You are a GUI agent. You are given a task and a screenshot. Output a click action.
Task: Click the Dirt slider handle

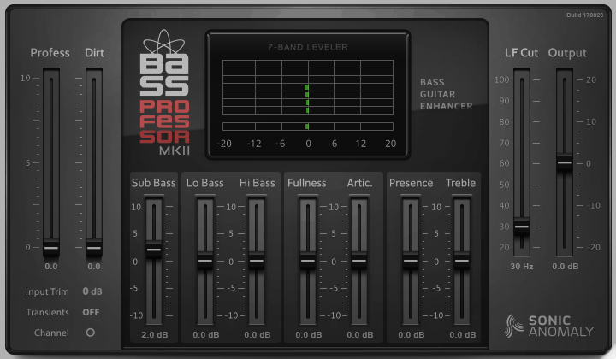pyautogui.click(x=94, y=247)
